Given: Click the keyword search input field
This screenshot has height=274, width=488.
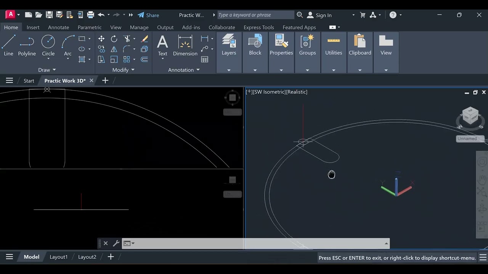Looking at the screenshot, I should pos(255,15).
